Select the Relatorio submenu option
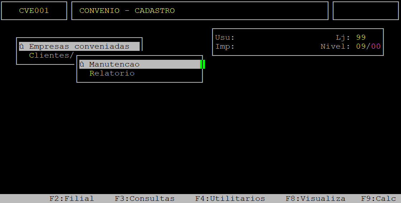This screenshot has width=401, height=203. point(112,73)
